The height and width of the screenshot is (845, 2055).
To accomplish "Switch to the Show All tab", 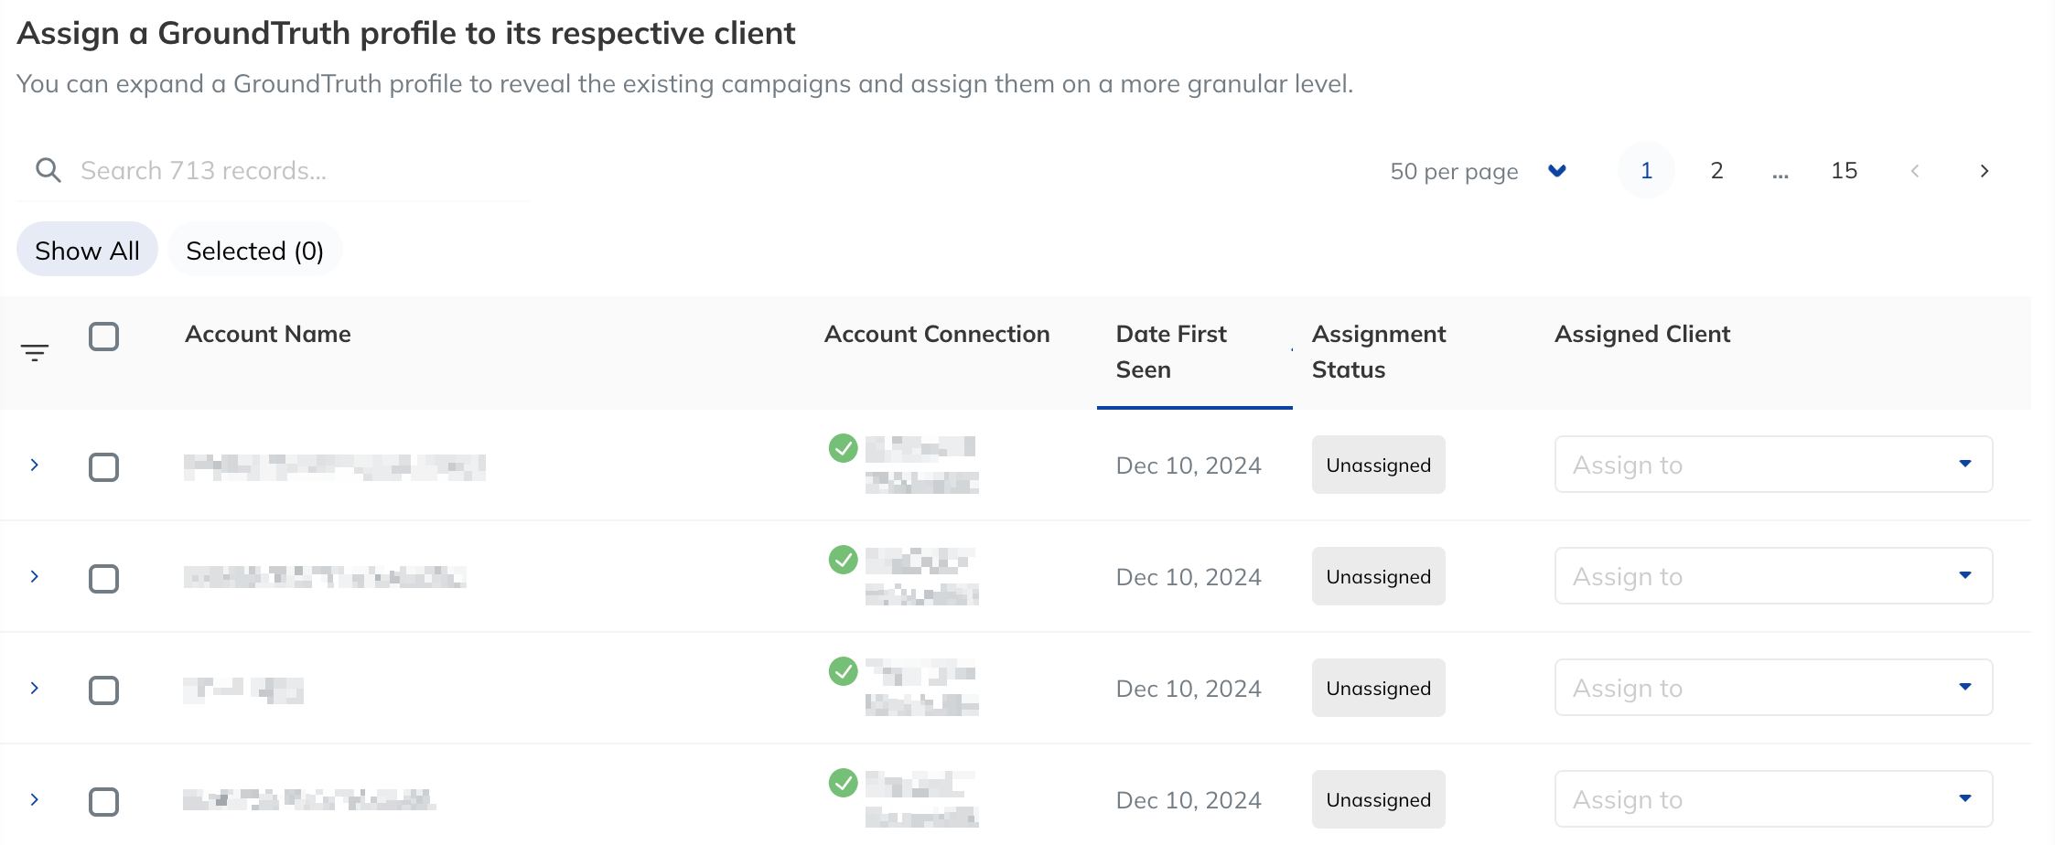I will [x=87, y=250].
